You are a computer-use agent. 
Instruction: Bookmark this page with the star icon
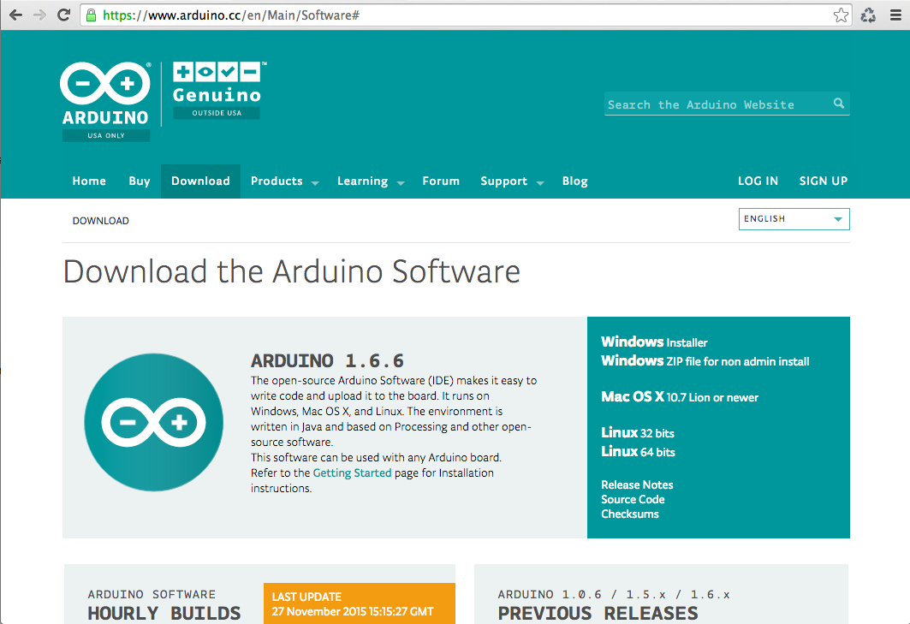pyautogui.click(x=841, y=15)
